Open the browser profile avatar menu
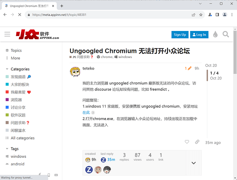 pyautogui.click(x=225, y=15)
